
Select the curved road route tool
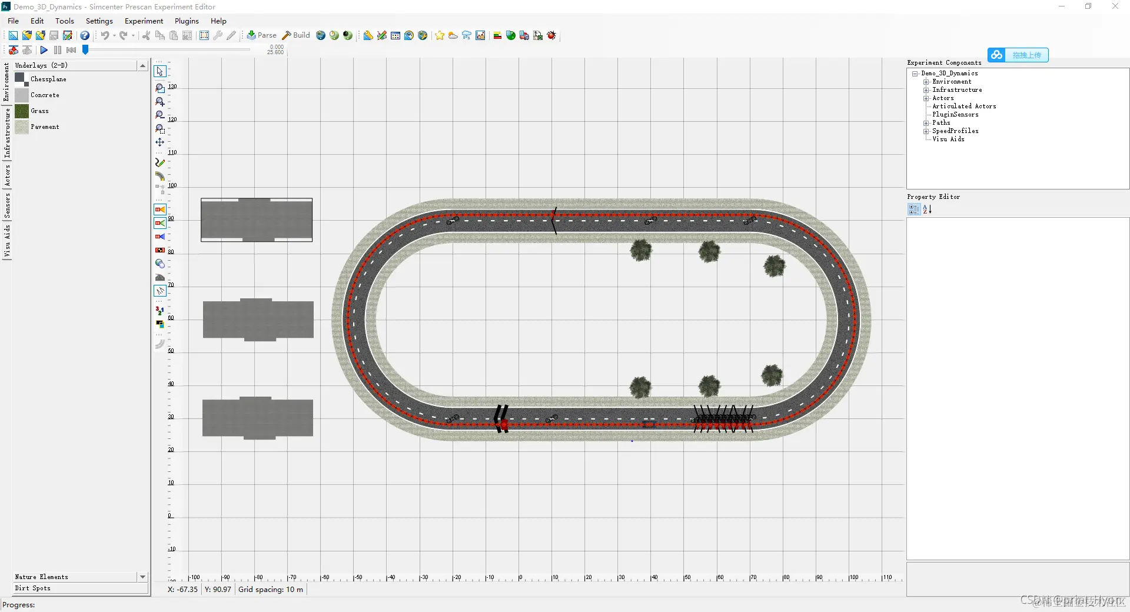pos(160,176)
